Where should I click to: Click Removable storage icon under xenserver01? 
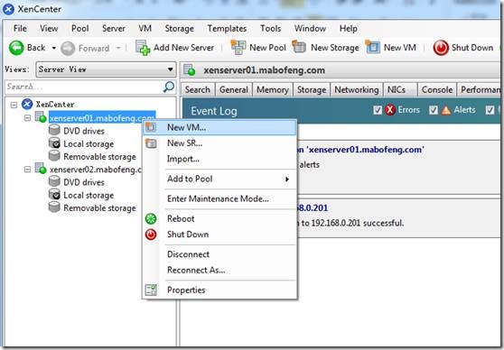click(54, 156)
